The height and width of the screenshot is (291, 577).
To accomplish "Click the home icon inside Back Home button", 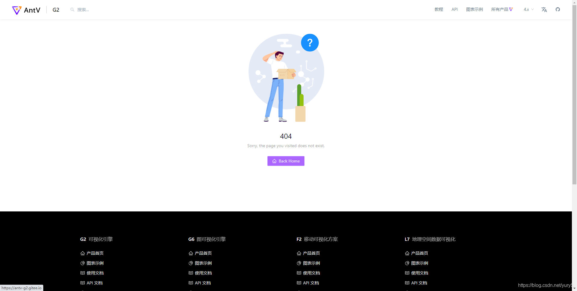I will click(x=274, y=161).
